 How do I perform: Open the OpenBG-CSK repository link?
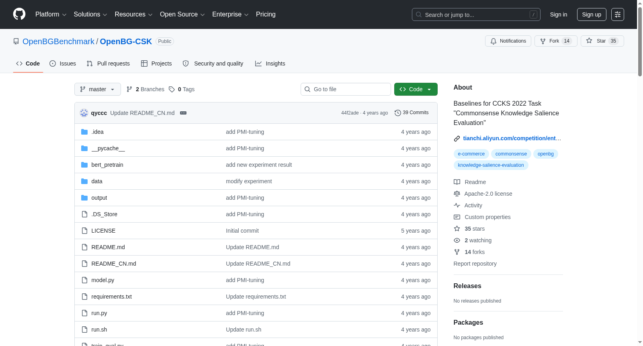click(x=126, y=41)
